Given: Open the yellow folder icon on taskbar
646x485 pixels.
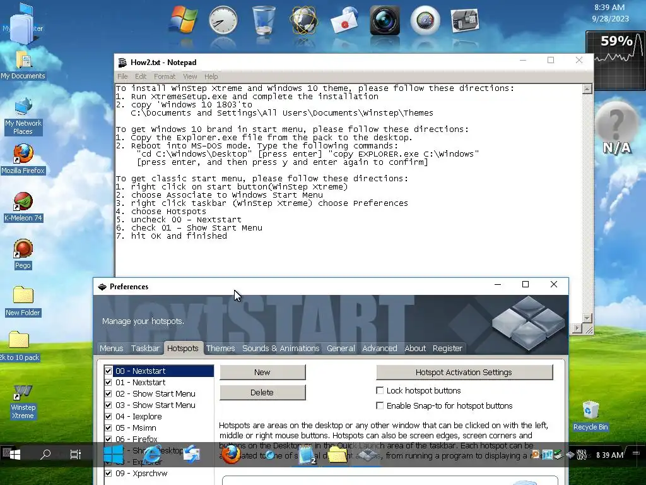Looking at the screenshot, I should tap(338, 455).
